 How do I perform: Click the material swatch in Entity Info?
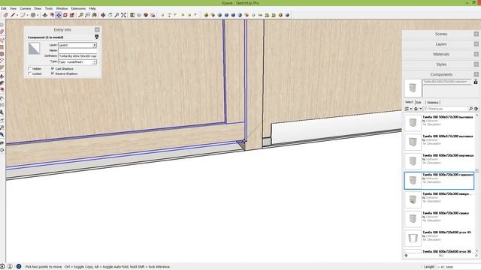[34, 48]
